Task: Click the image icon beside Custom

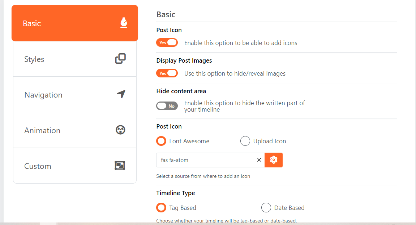Action: 120,165
